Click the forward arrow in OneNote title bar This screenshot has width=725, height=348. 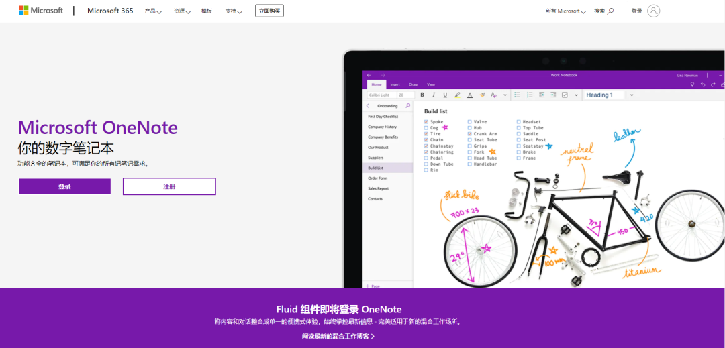[383, 75]
